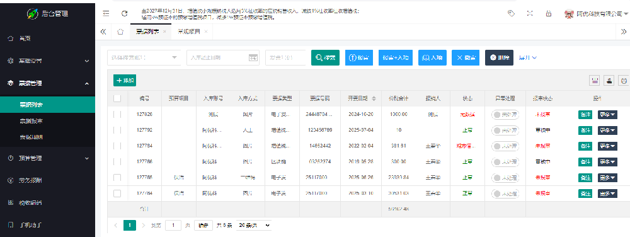Click the 确定 button in pagination
Viewport: 630px width, 237px height.
[x=203, y=226]
